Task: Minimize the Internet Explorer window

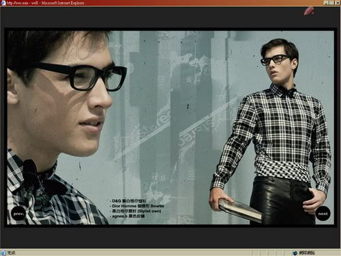Action: (326, 3)
